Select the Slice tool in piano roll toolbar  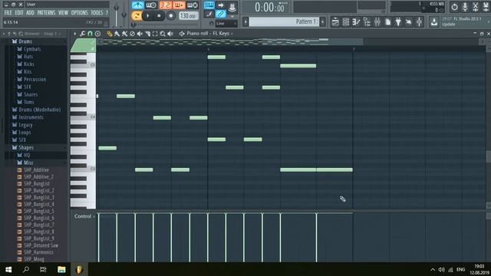click(147, 34)
